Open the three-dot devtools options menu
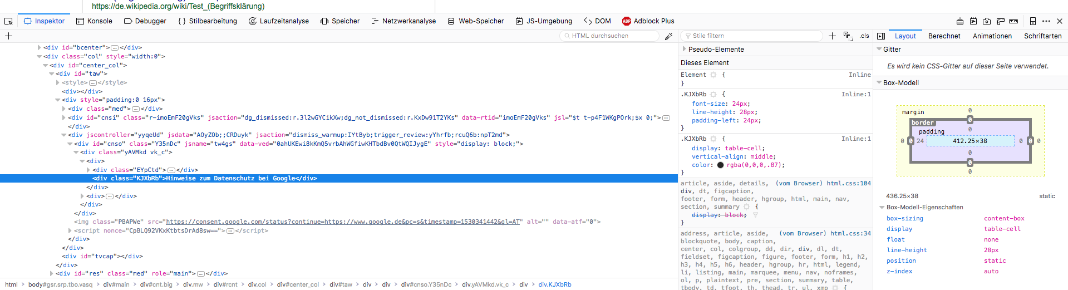The height and width of the screenshot is (290, 1068). pos(1046,21)
